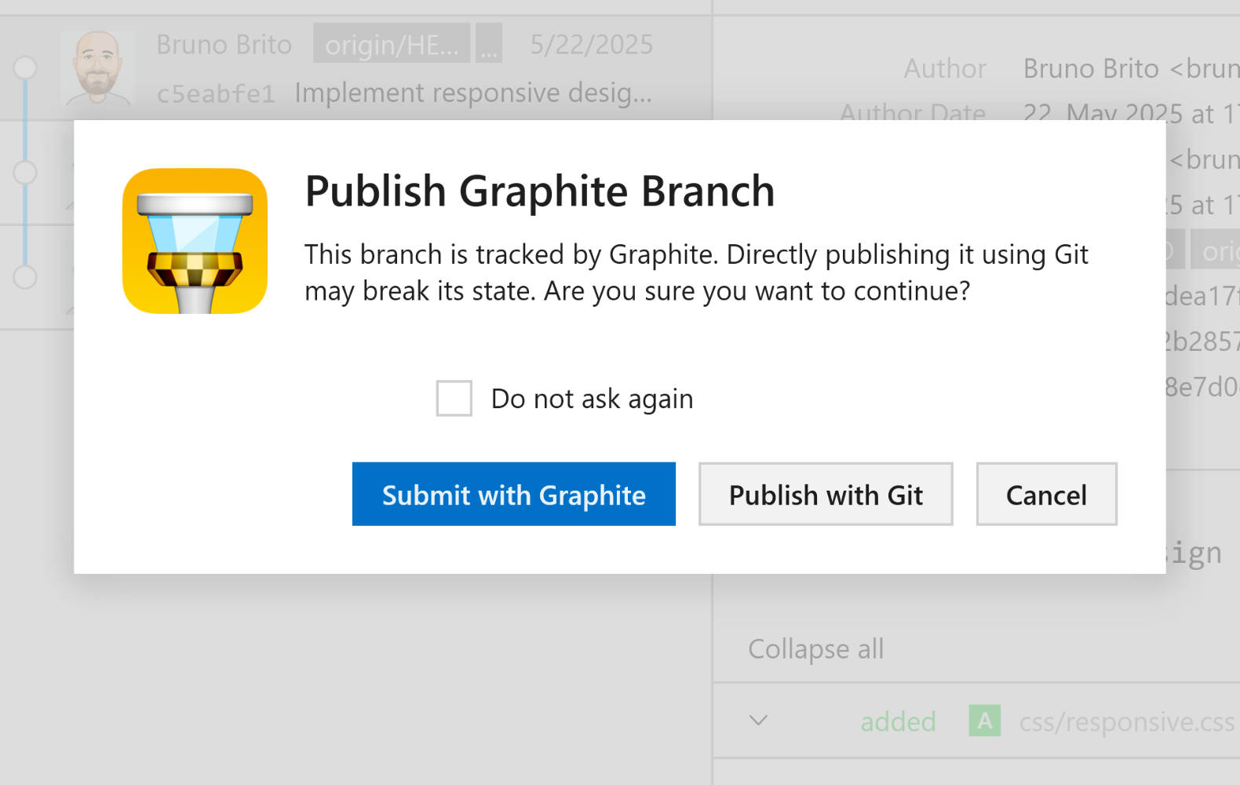Select the bottom commit graph node

[25, 276]
